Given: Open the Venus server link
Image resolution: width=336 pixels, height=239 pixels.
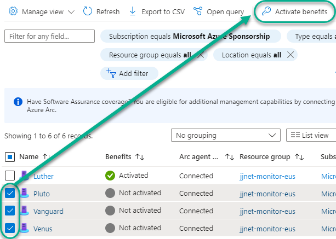Looking at the screenshot, I should (x=43, y=229).
